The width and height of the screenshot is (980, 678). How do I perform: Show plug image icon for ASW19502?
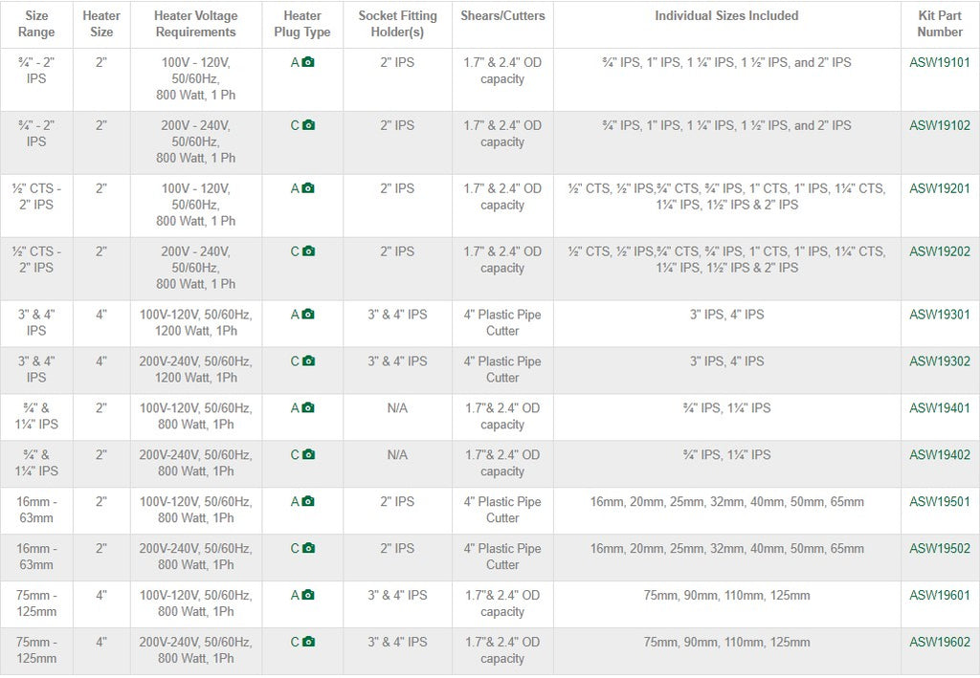(308, 549)
